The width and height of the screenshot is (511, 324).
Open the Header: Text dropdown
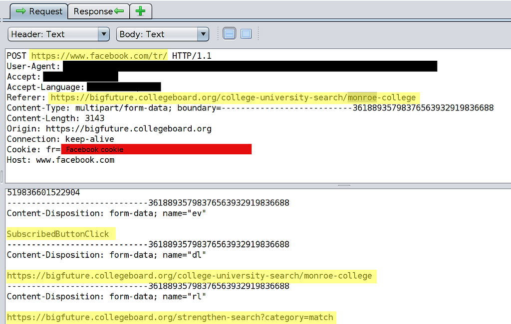coord(59,34)
